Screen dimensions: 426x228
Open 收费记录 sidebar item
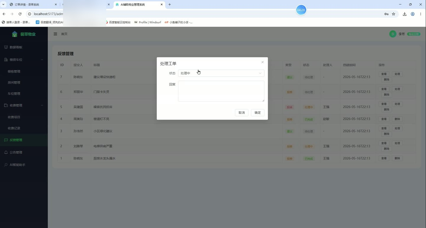tap(24, 128)
